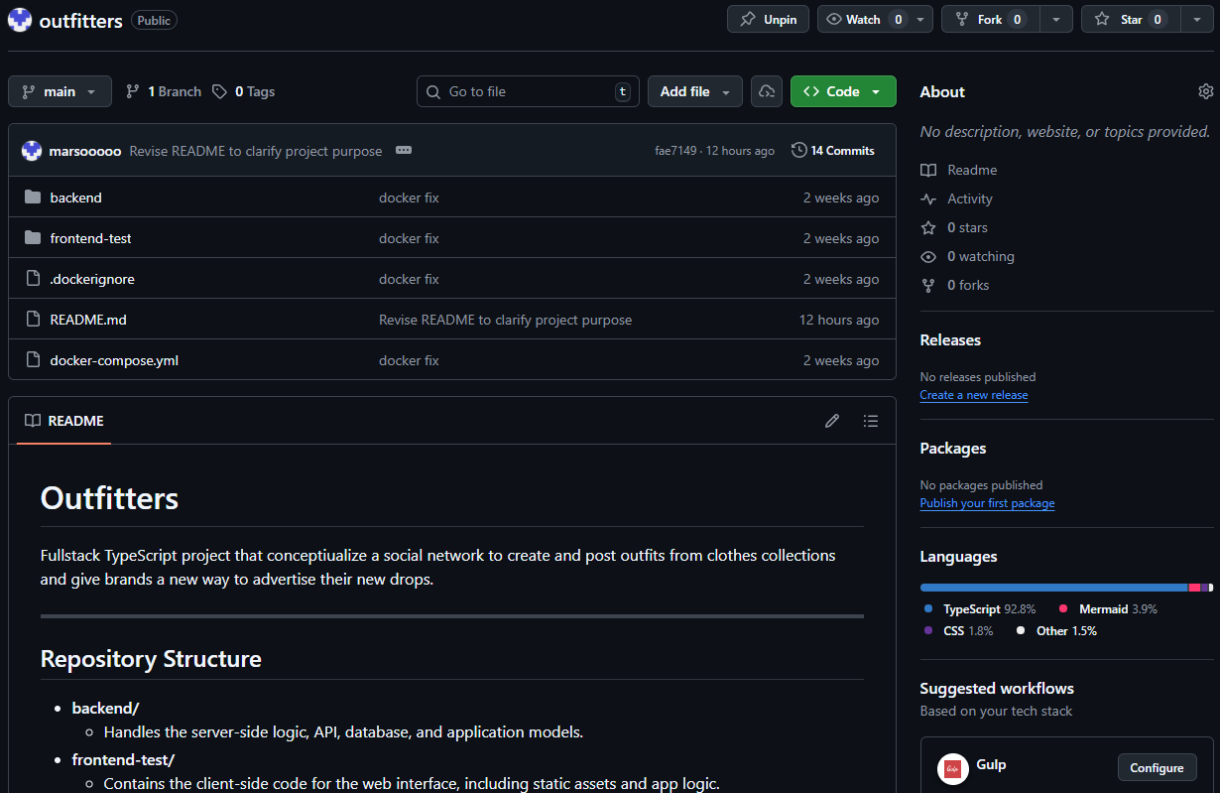Click marsooooo's avatar in commit row
Image resolution: width=1220 pixels, height=793 pixels.
[32, 151]
